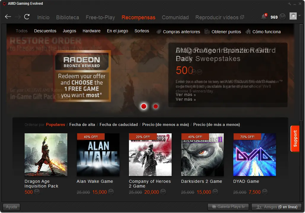Image resolution: width=305 pixels, height=213 pixels.
Task: Open the orange Support side tab
Action: click(x=295, y=139)
